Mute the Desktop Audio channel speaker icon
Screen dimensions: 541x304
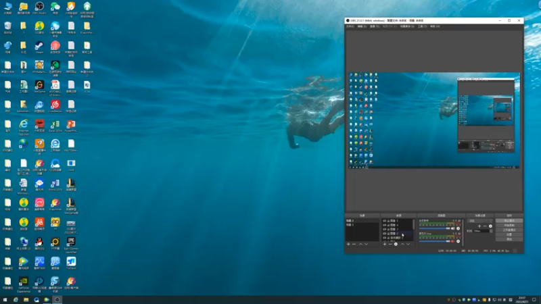coord(452,228)
